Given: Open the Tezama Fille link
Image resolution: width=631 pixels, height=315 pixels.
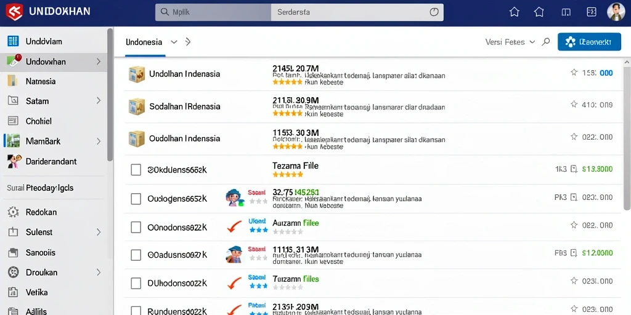Looking at the screenshot, I should (295, 165).
